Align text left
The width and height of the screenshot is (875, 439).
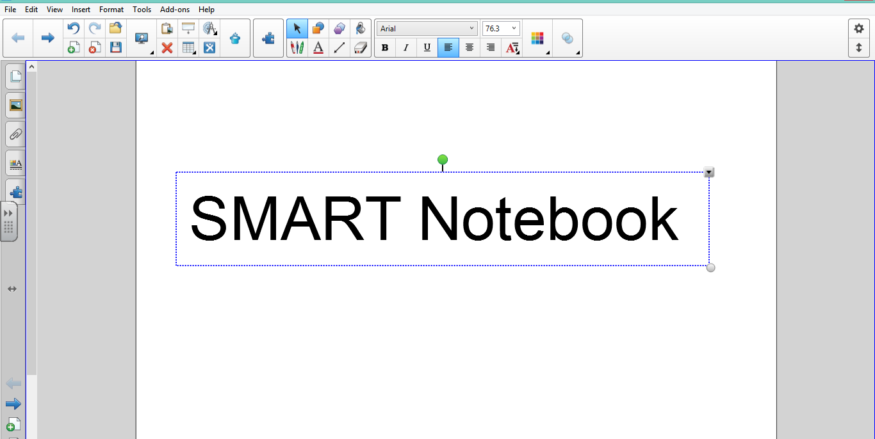tap(448, 47)
